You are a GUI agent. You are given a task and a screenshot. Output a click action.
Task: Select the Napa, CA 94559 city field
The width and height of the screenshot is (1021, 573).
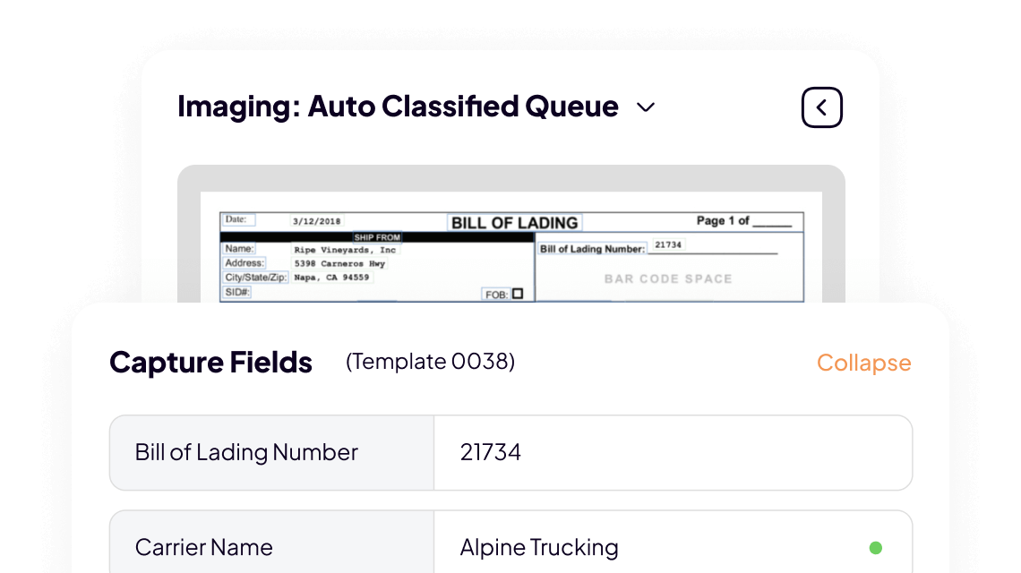point(331,278)
